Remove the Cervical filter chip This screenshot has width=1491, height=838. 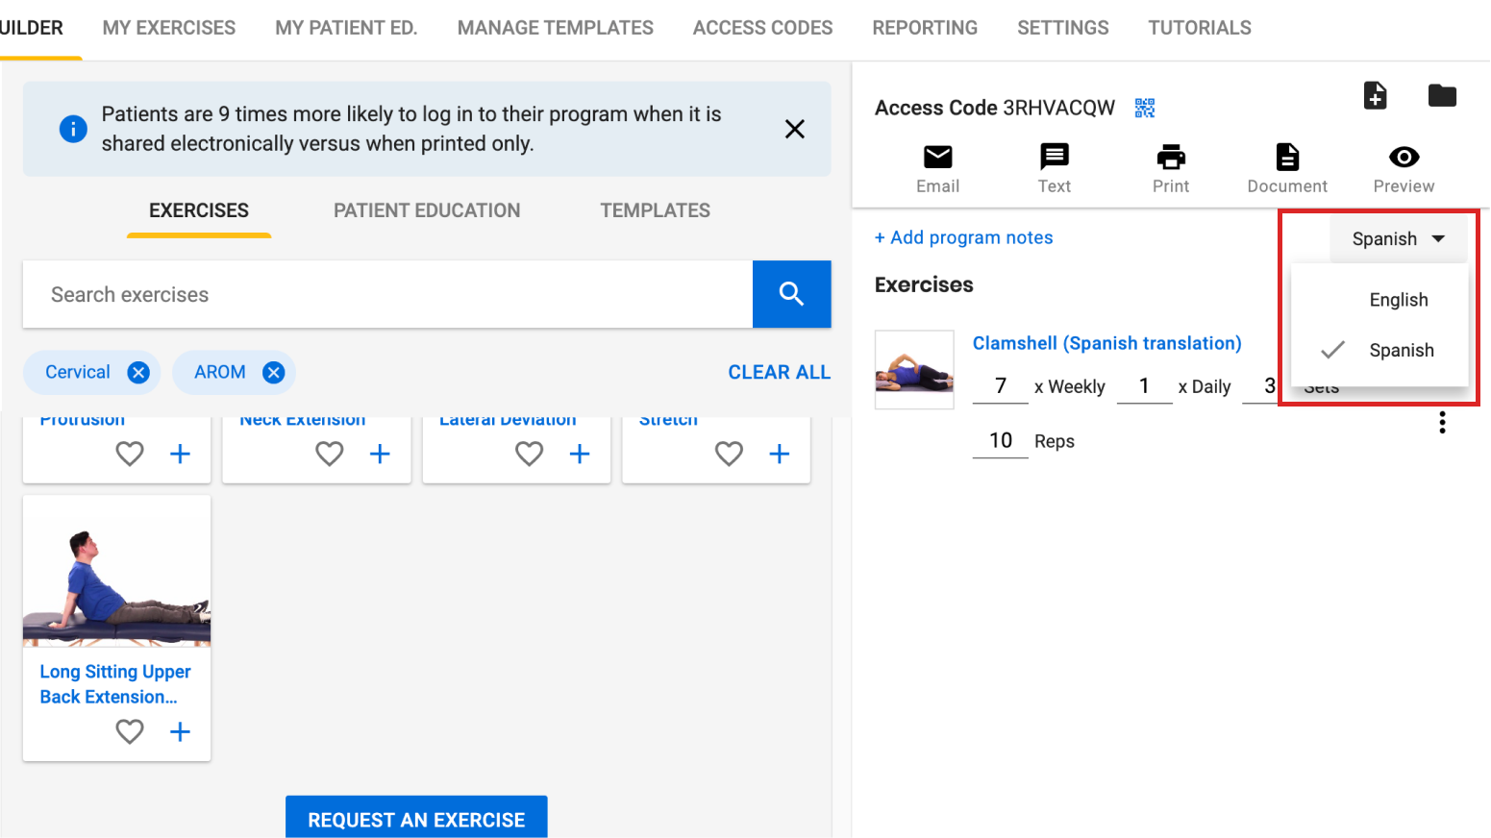click(138, 373)
